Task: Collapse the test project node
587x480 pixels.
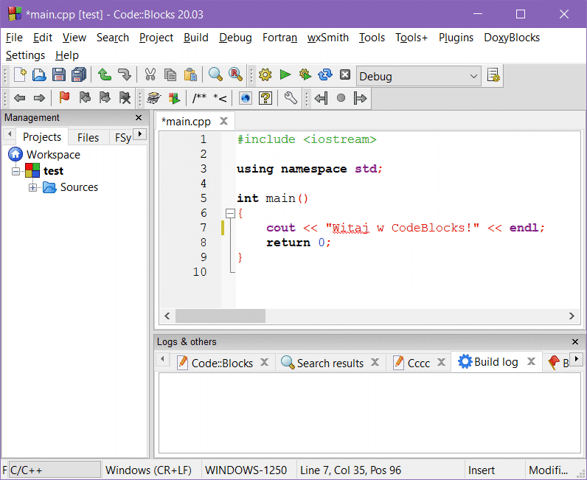Action: [x=16, y=171]
